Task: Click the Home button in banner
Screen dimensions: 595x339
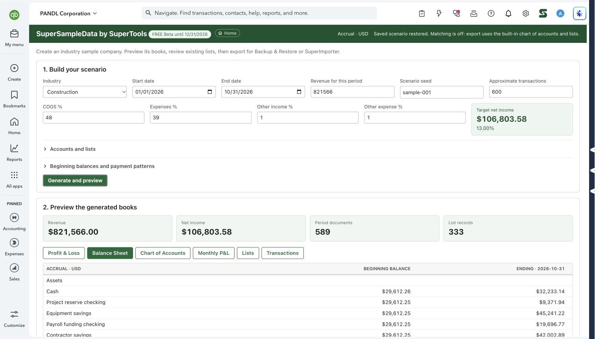Action: [x=227, y=33]
